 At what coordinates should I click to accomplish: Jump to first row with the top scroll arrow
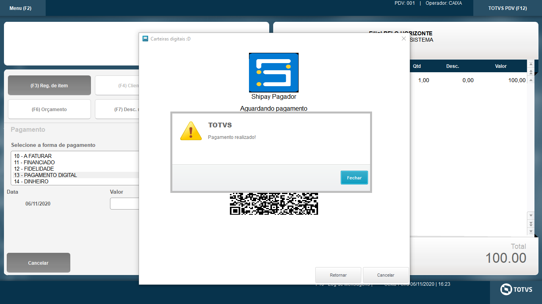click(531, 64)
